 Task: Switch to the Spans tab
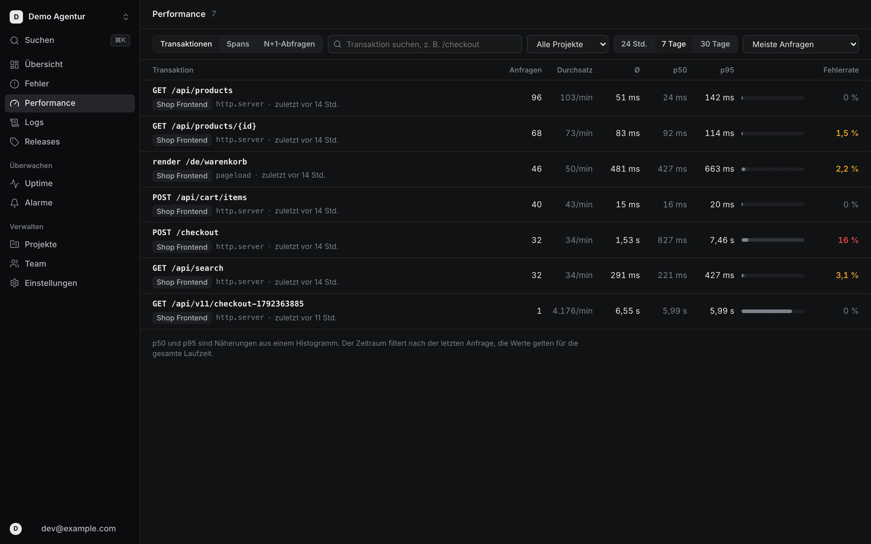click(x=237, y=44)
